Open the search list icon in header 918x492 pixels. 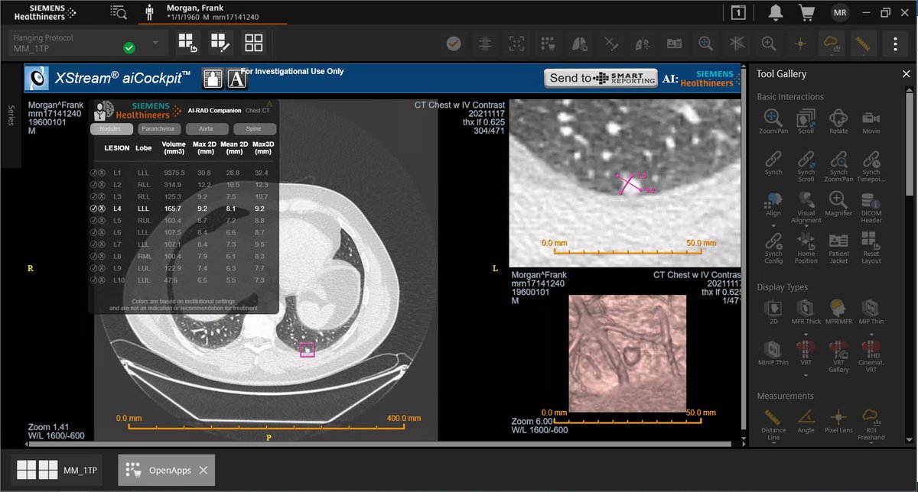pyautogui.click(x=118, y=11)
